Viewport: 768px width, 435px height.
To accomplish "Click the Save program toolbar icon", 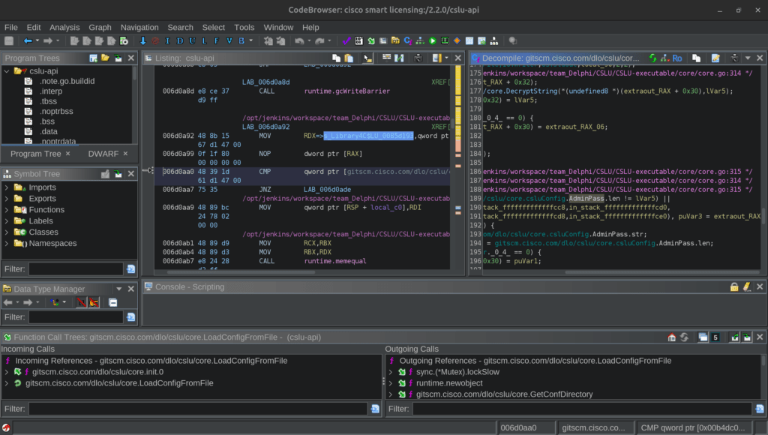I will pos(9,41).
